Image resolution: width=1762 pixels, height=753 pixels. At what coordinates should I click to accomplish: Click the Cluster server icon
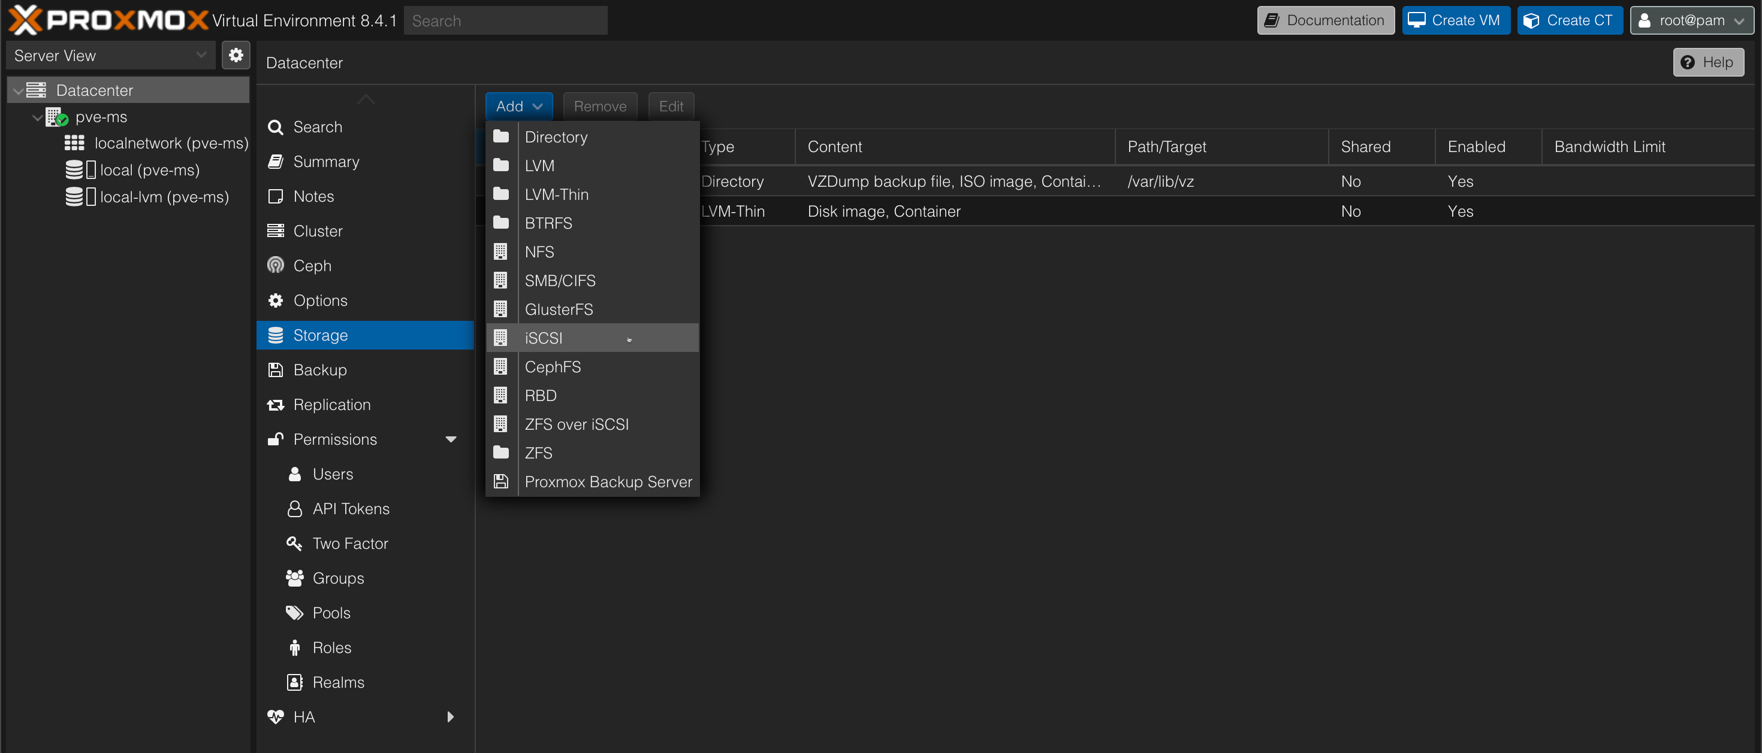click(276, 231)
